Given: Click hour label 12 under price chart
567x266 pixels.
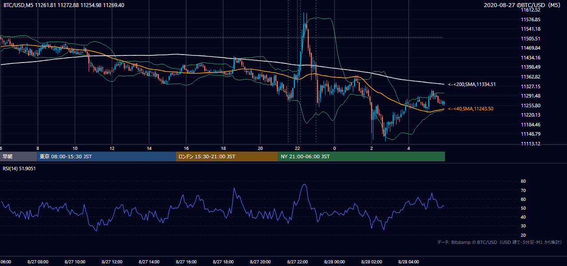Looking at the screenshot, I should click(x=112, y=148).
